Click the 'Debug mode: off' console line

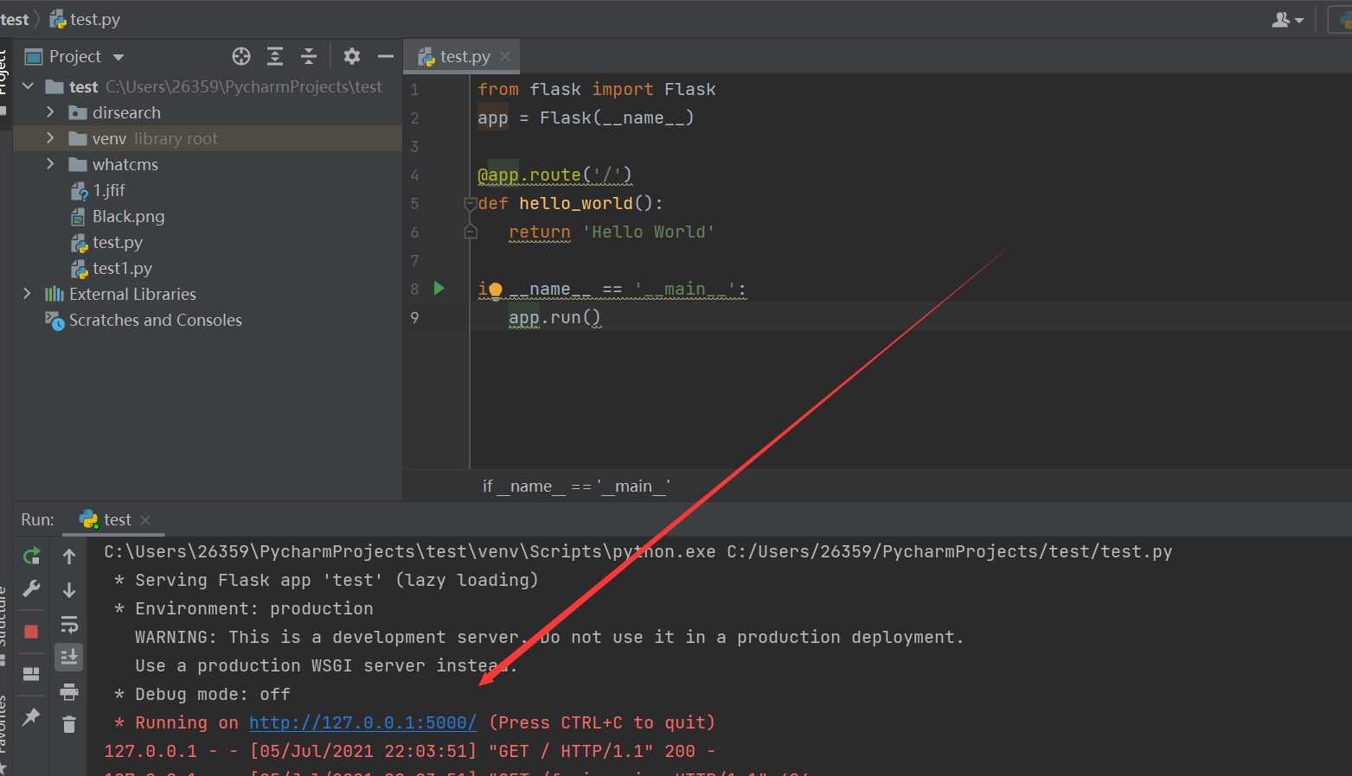(x=202, y=694)
